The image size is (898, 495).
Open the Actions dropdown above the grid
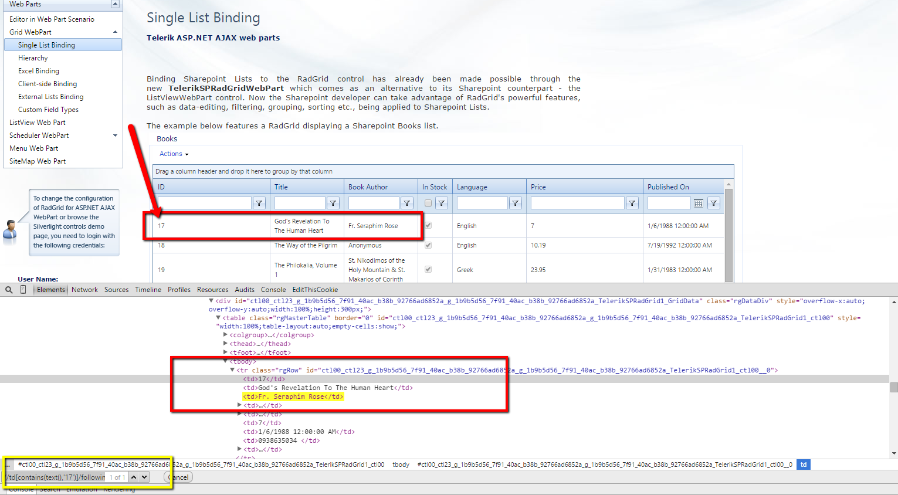pyautogui.click(x=174, y=154)
